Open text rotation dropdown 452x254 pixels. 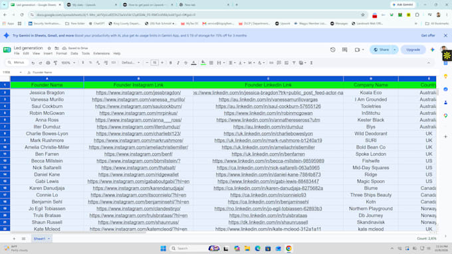tap(261, 63)
